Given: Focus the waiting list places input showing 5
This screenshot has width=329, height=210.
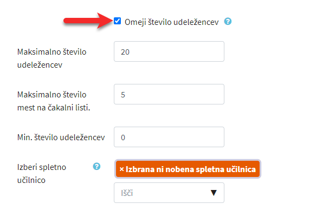Looking at the screenshot, I should [x=169, y=94].
